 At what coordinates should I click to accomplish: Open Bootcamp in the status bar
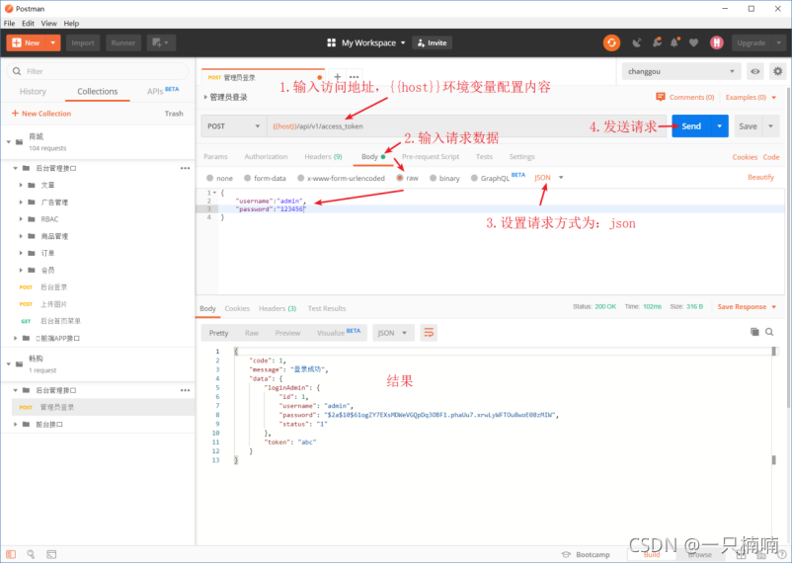click(587, 554)
